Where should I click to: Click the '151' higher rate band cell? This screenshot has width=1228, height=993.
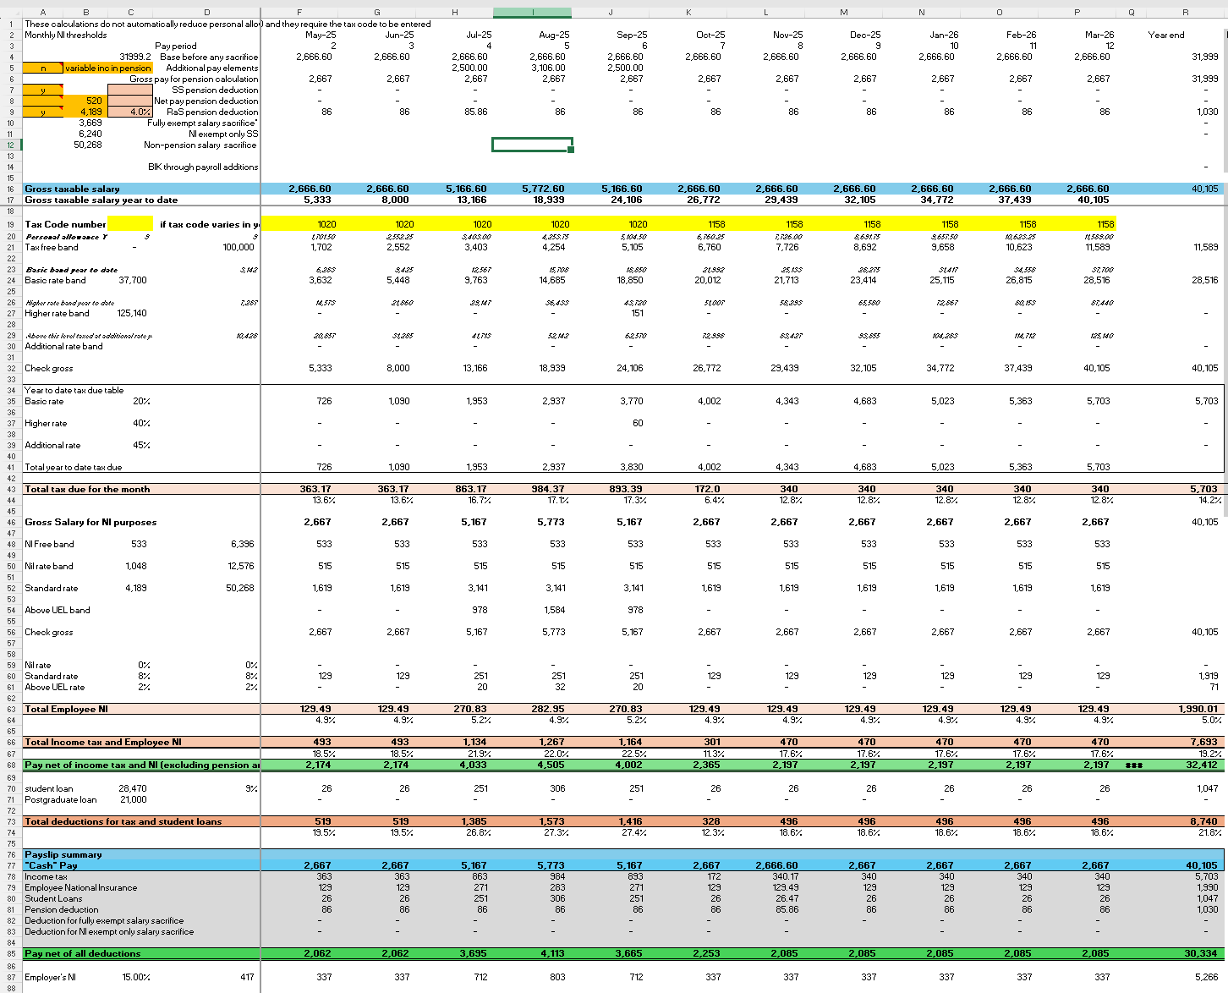pyautogui.click(x=637, y=313)
